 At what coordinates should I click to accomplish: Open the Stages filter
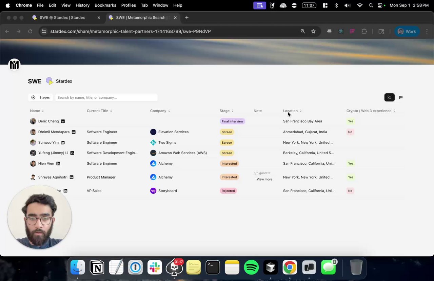(40, 97)
